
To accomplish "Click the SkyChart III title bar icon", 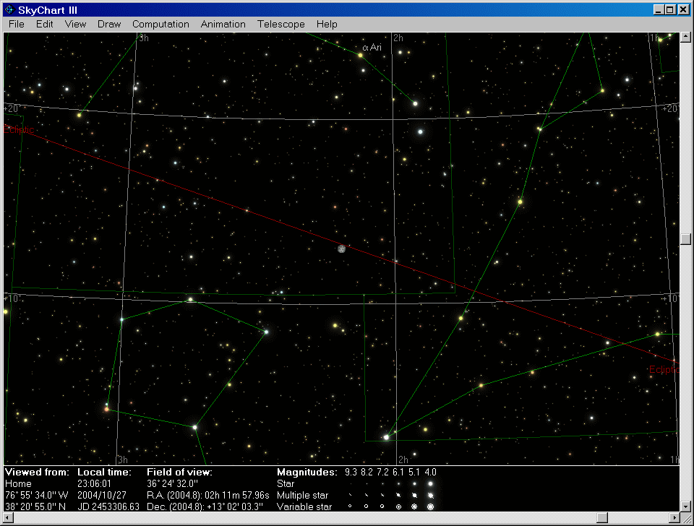I will point(9,9).
